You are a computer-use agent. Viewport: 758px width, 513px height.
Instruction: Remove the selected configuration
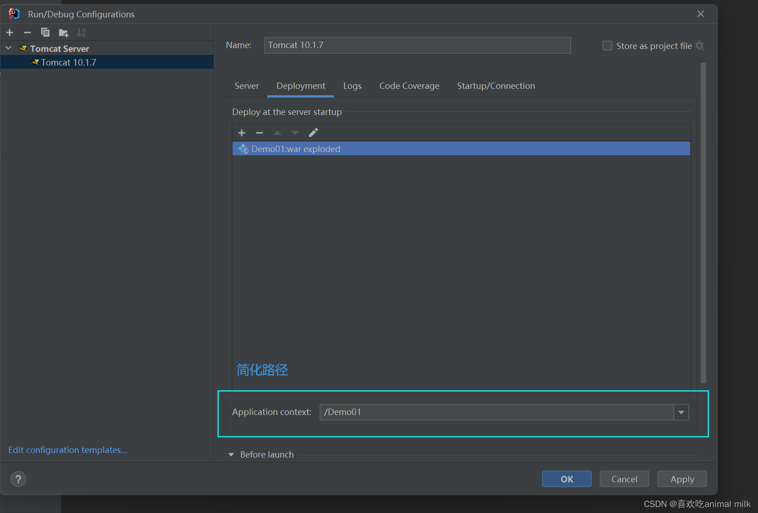(x=27, y=32)
